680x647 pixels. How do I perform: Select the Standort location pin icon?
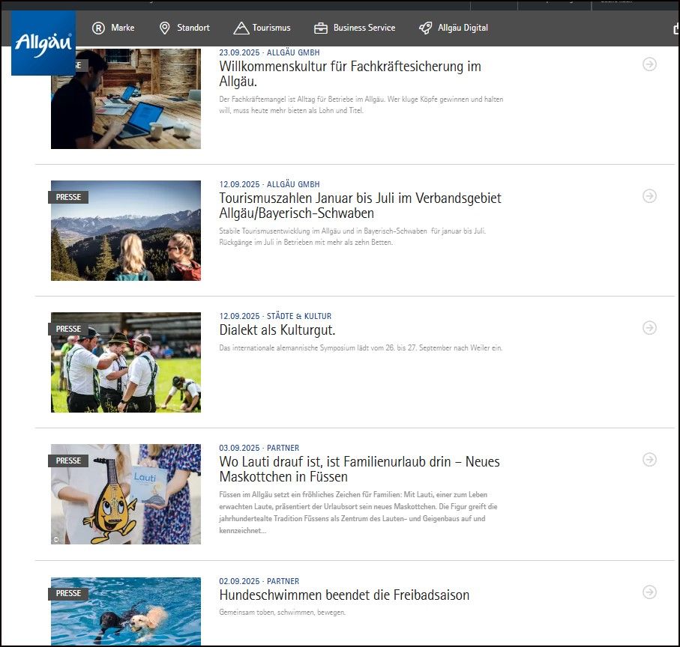163,28
